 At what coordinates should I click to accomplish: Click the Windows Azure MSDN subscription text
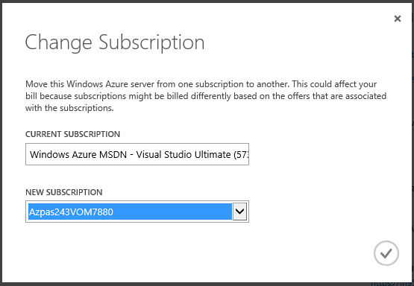[139, 154]
